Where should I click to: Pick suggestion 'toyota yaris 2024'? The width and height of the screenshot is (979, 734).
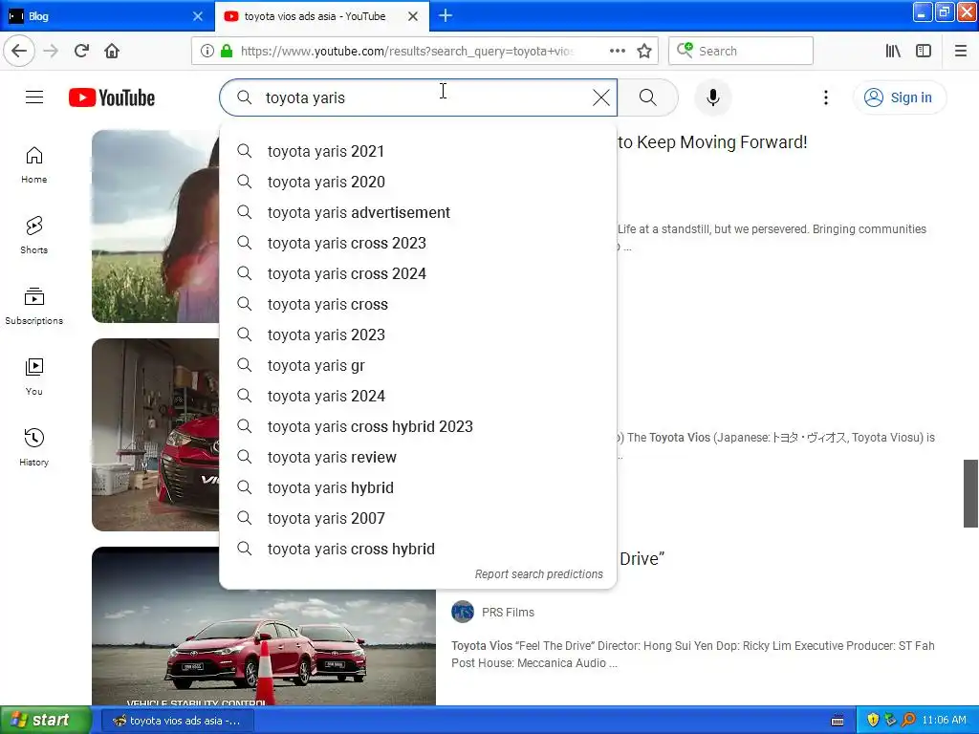418,396
